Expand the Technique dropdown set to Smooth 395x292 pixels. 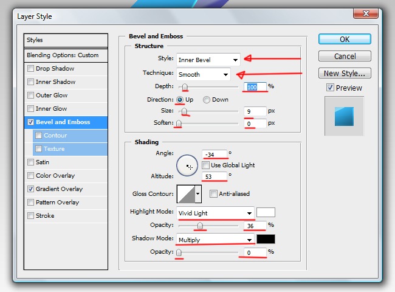(x=203, y=75)
